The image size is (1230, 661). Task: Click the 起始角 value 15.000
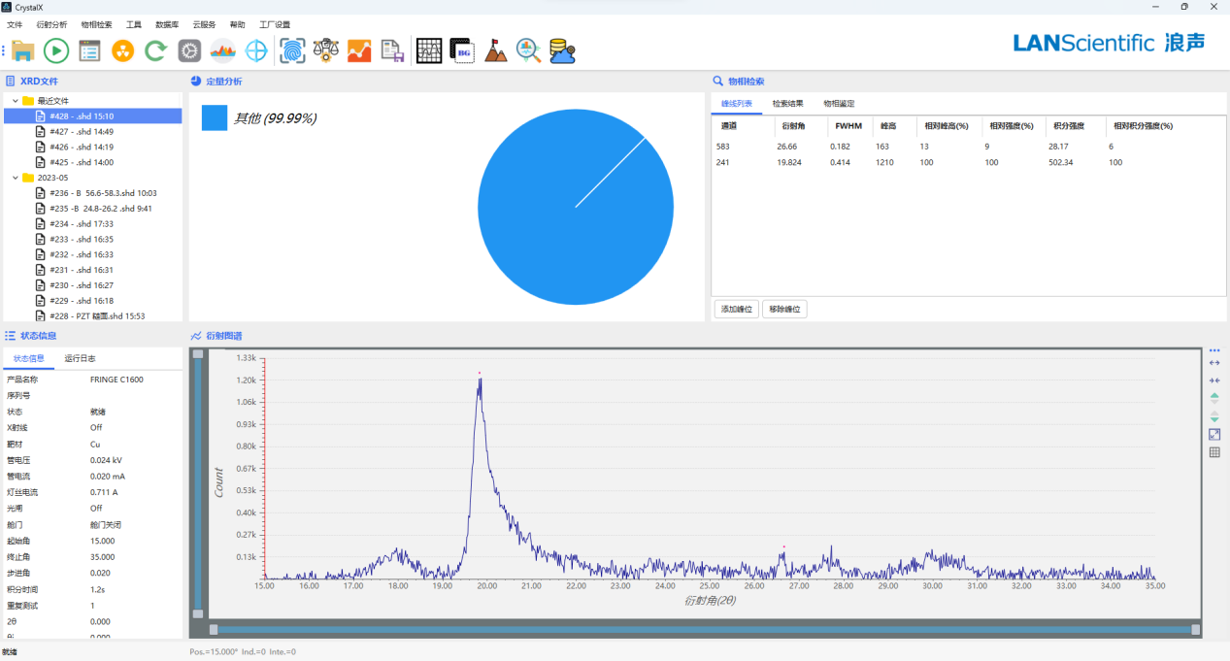103,541
